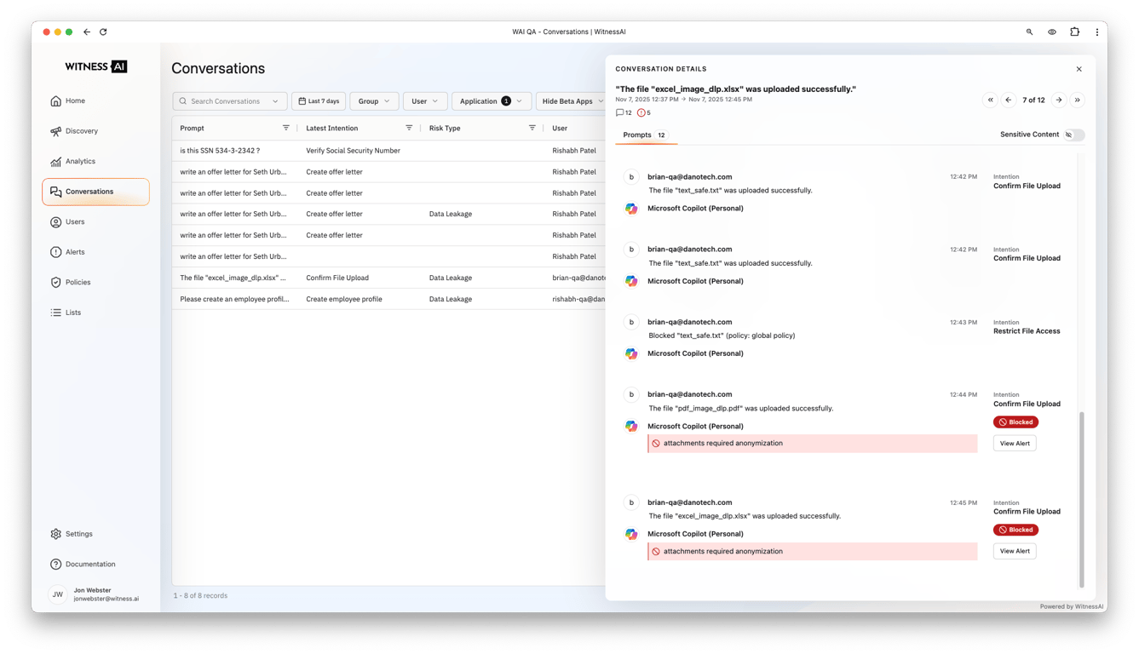
Task: Reload the page with the refresh icon
Action: pyautogui.click(x=103, y=32)
